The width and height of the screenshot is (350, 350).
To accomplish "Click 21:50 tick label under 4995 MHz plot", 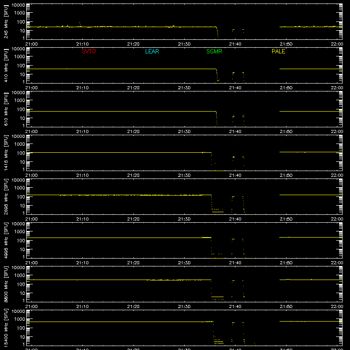I will (286, 263).
